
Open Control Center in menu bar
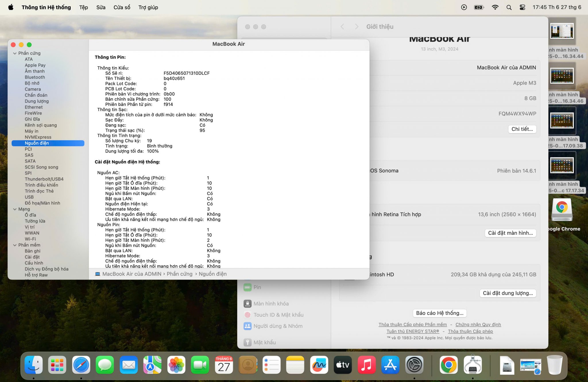pyautogui.click(x=523, y=7)
